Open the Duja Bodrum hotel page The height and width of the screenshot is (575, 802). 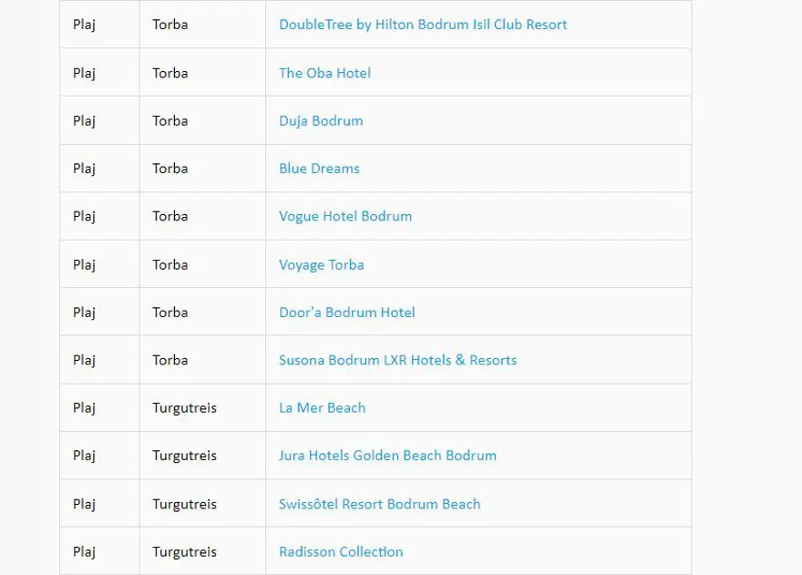point(321,120)
